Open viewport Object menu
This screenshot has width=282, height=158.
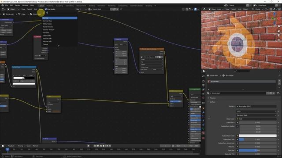[245, 9]
